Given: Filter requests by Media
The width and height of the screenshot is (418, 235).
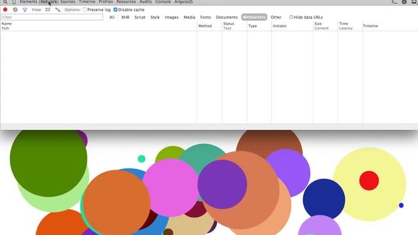Looking at the screenshot, I should [x=189, y=17].
